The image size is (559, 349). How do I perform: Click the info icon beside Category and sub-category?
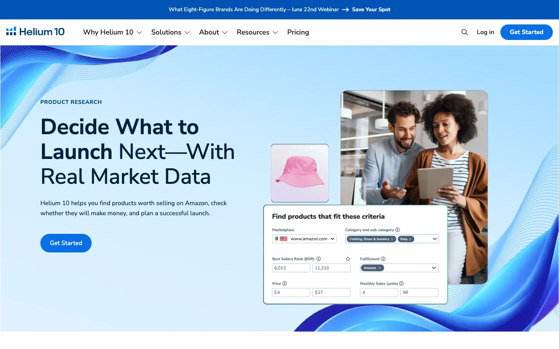(398, 230)
